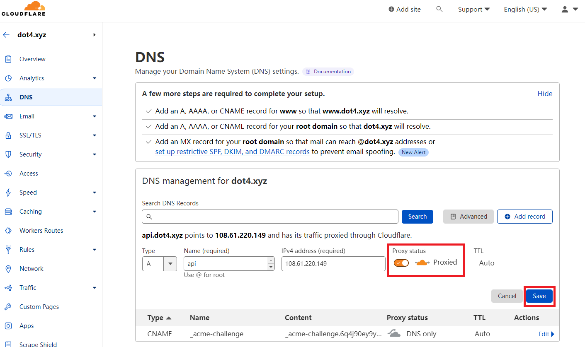The image size is (585, 347).
Task: Sort records by Type column header
Action: pyautogui.click(x=159, y=318)
